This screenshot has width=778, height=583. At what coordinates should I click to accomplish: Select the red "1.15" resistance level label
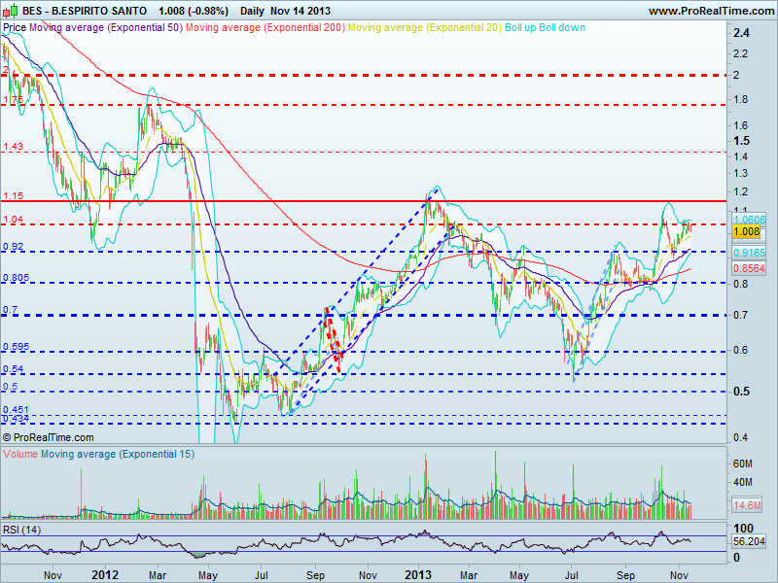coord(13,196)
